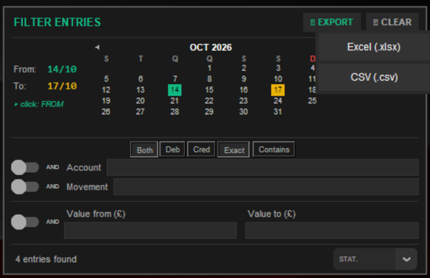Image resolution: width=430 pixels, height=278 pixels.
Task: Click AND operator beside Account
Action: click(x=53, y=167)
